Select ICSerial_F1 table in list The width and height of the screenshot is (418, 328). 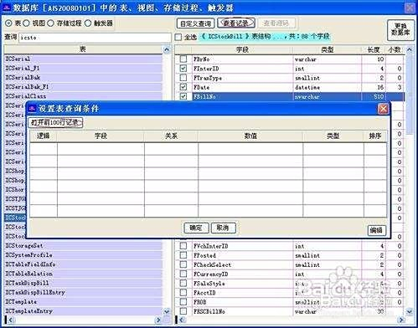83,69
